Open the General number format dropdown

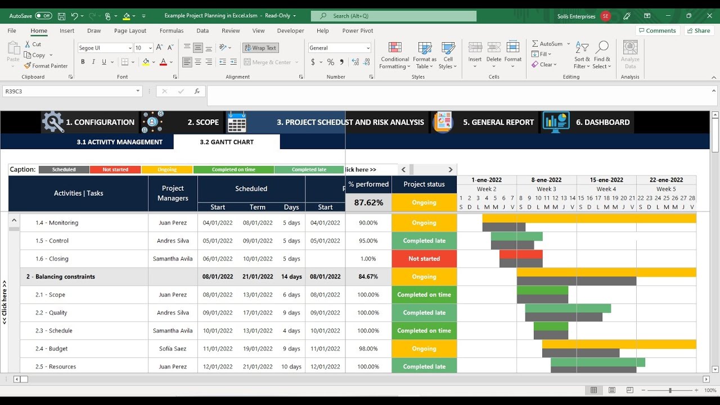[368, 48]
